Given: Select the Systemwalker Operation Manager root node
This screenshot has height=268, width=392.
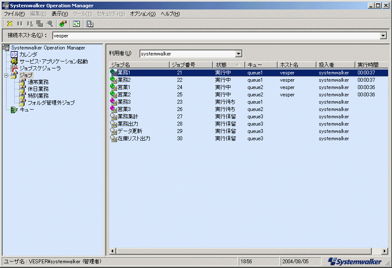Looking at the screenshot, I should click(x=48, y=48).
